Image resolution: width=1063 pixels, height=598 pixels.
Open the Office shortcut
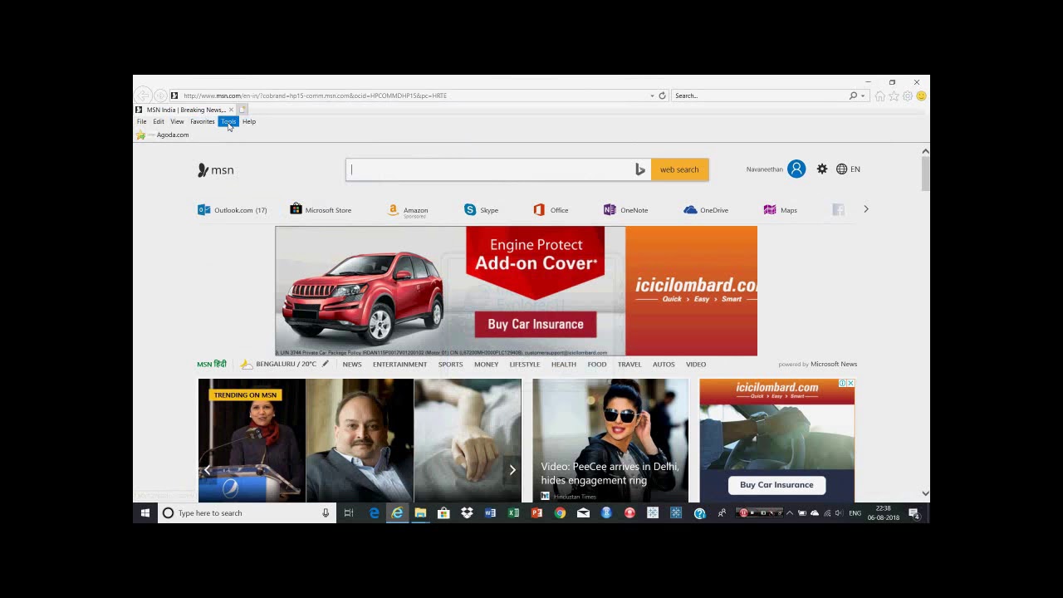point(551,210)
